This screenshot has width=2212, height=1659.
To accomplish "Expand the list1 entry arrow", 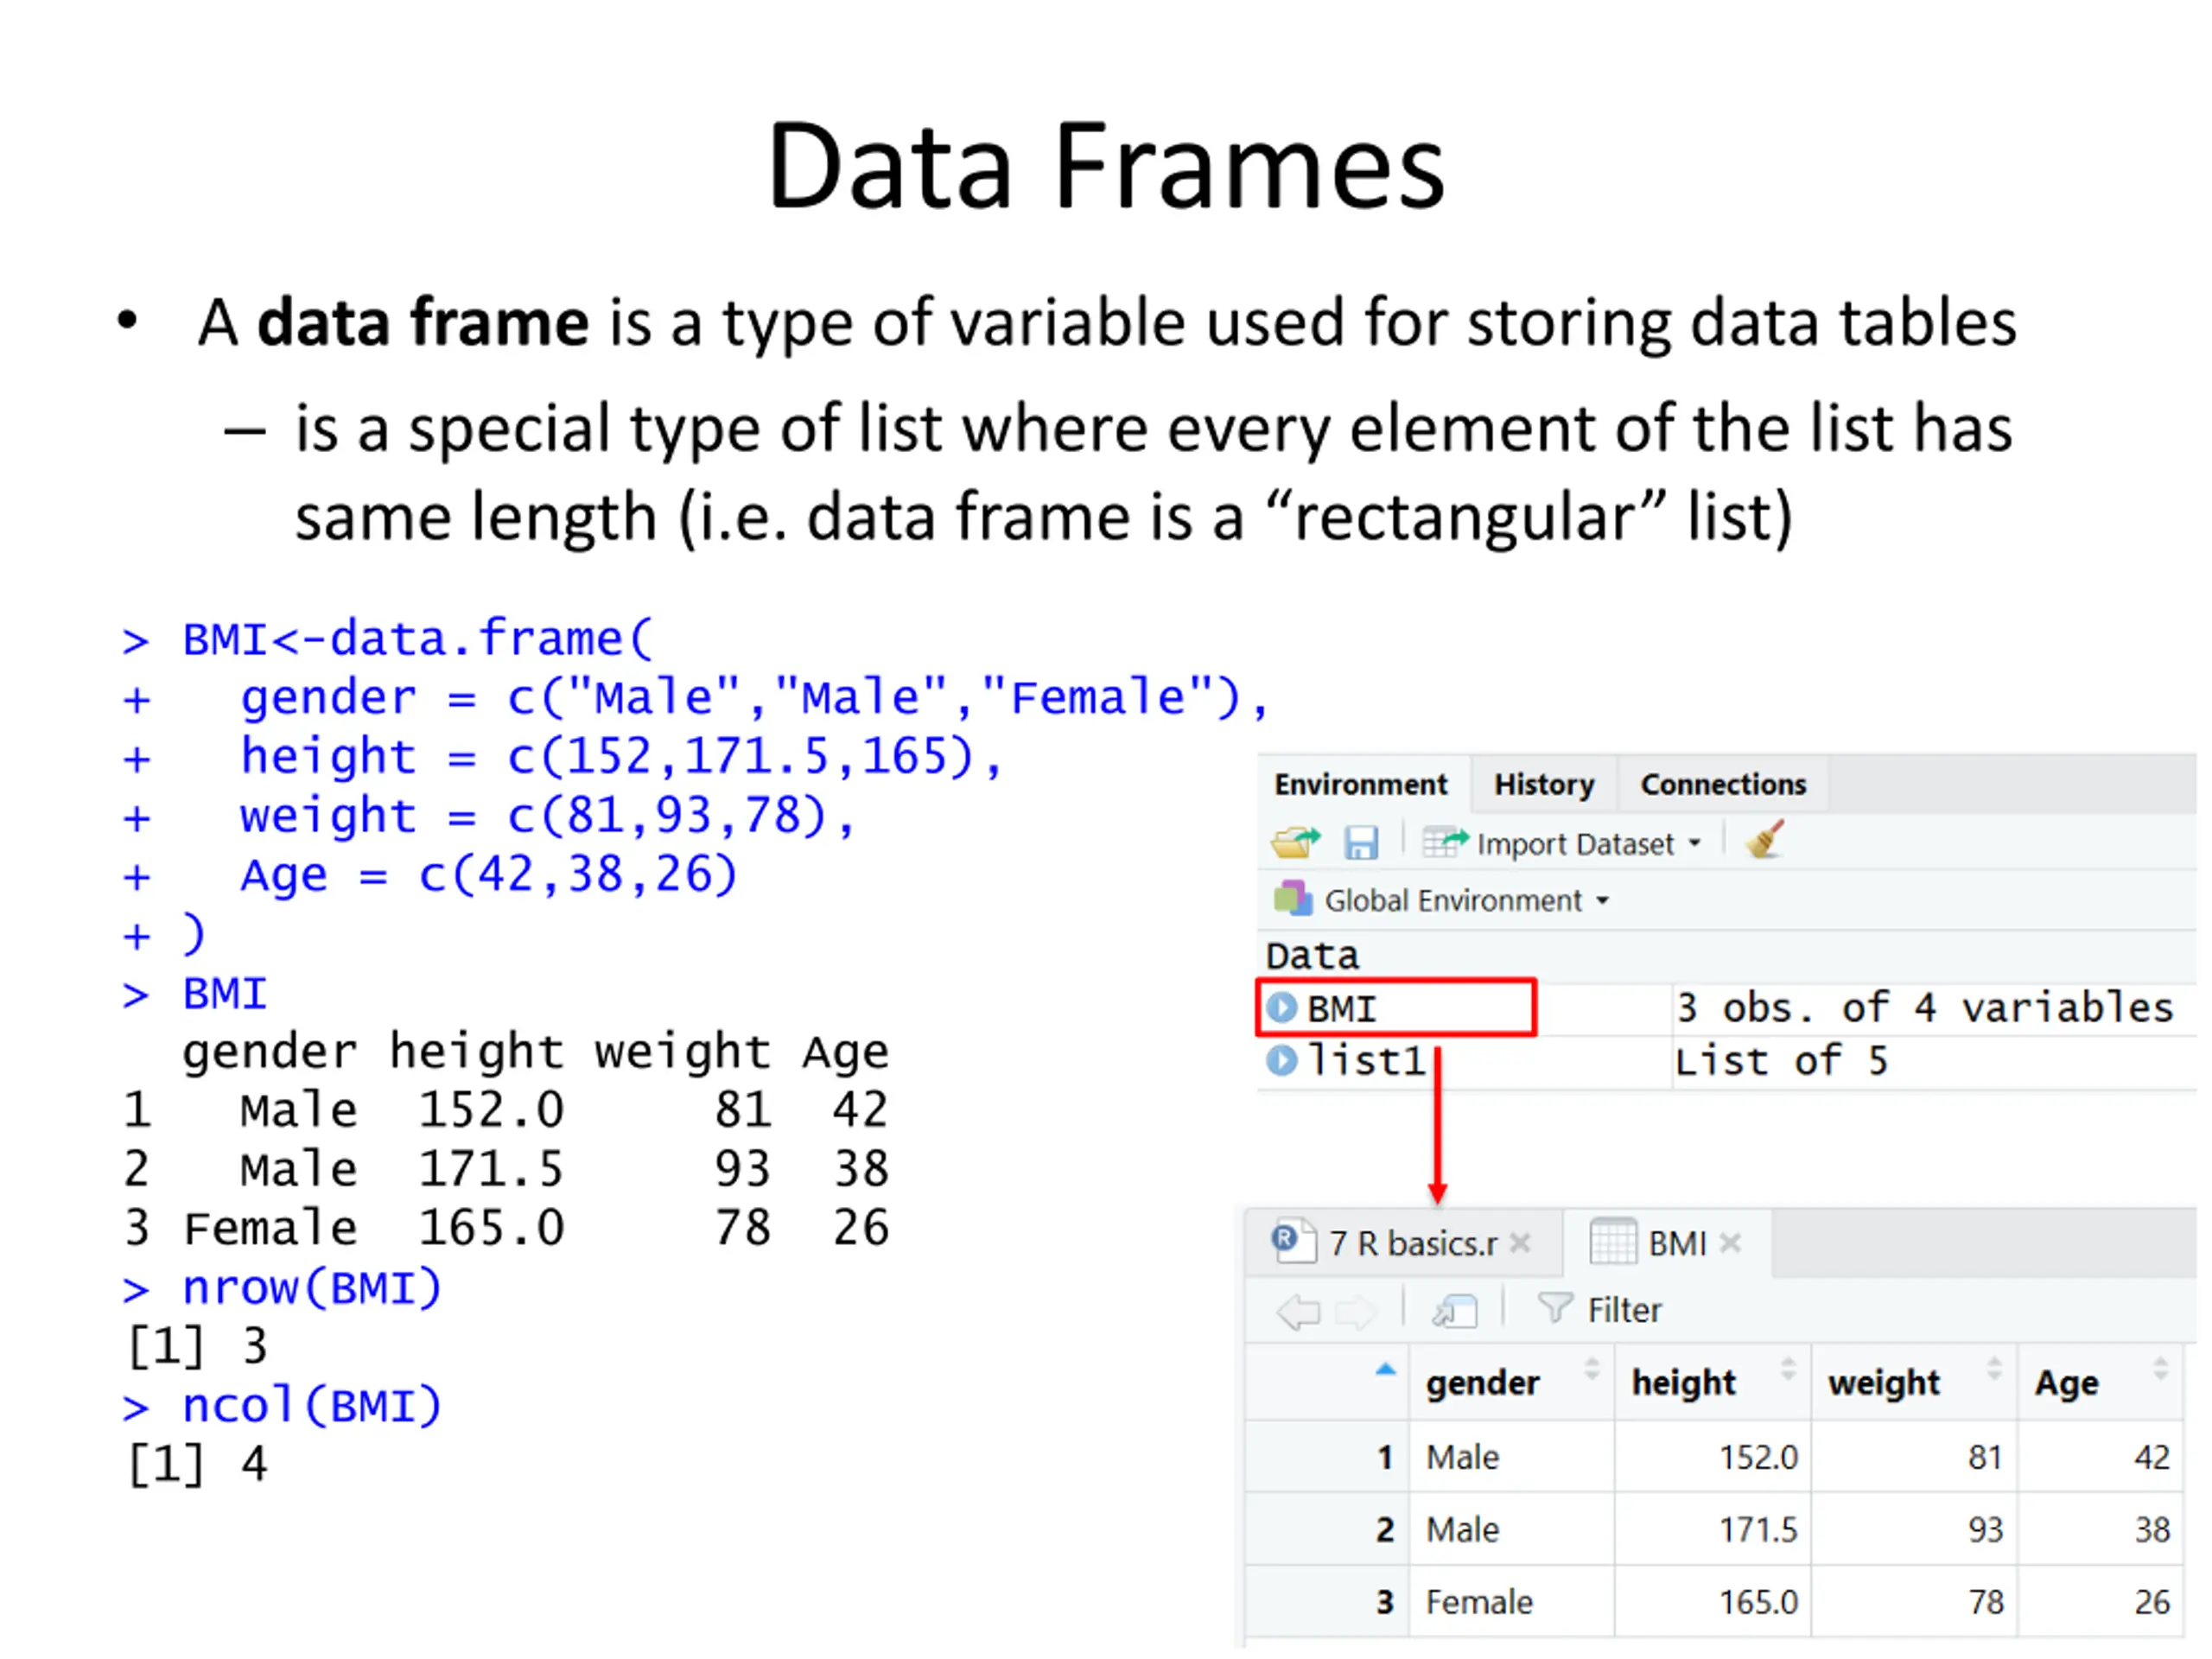I will (1282, 1060).
